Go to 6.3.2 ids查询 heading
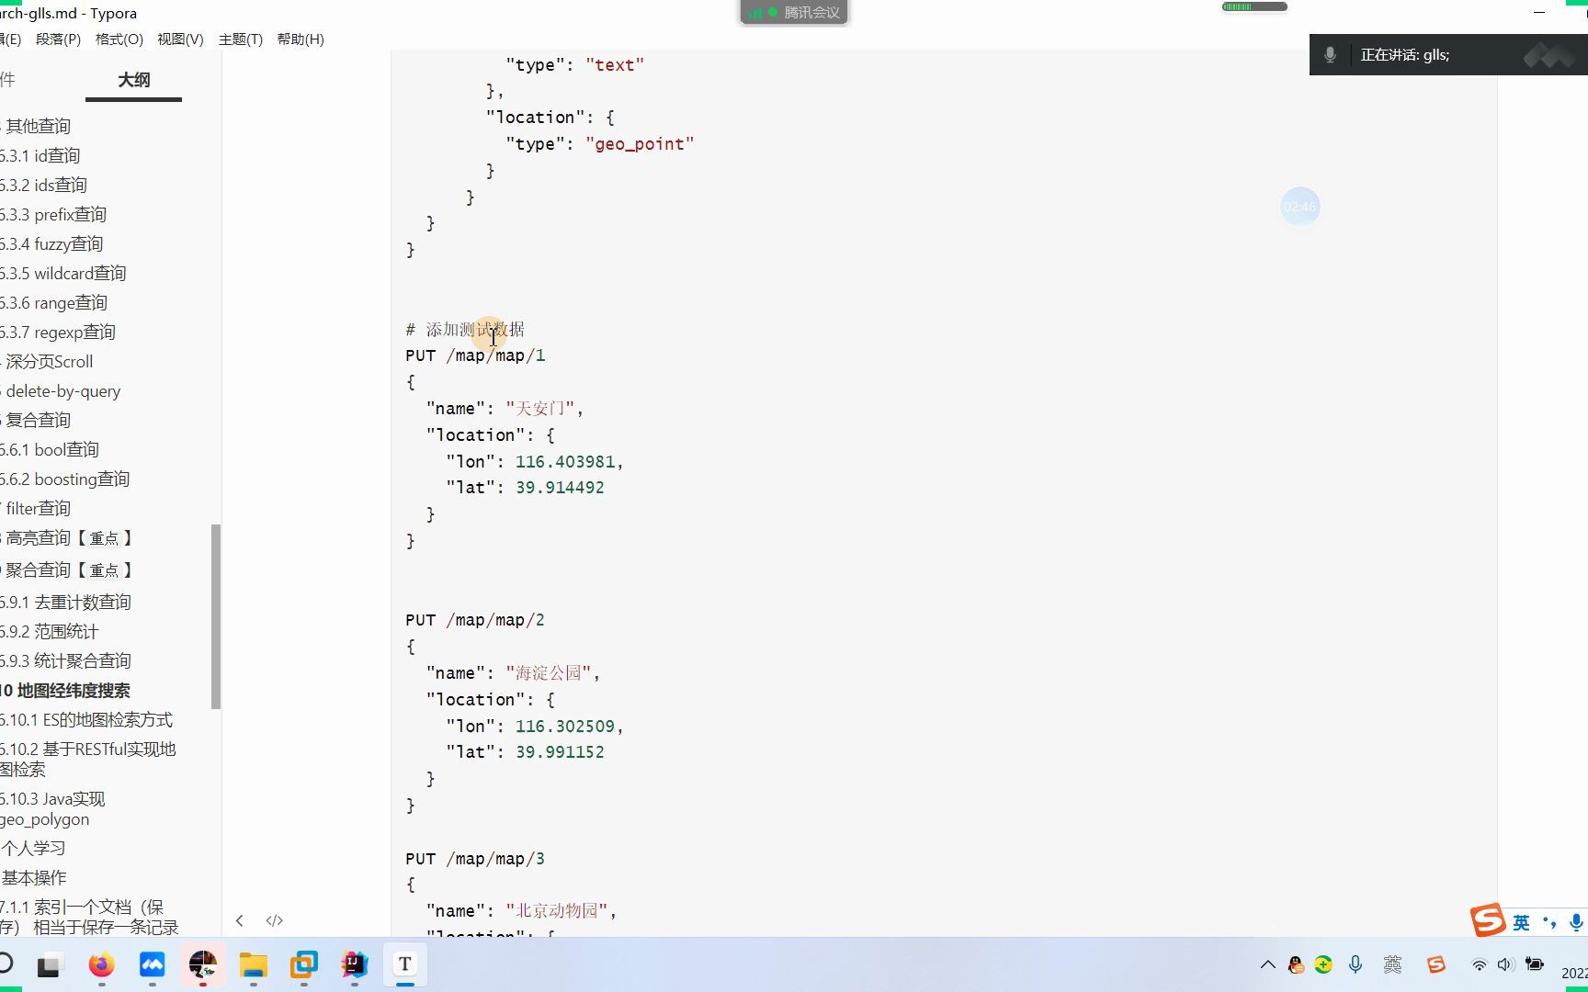Viewport: 1588px width, 992px height. (44, 186)
